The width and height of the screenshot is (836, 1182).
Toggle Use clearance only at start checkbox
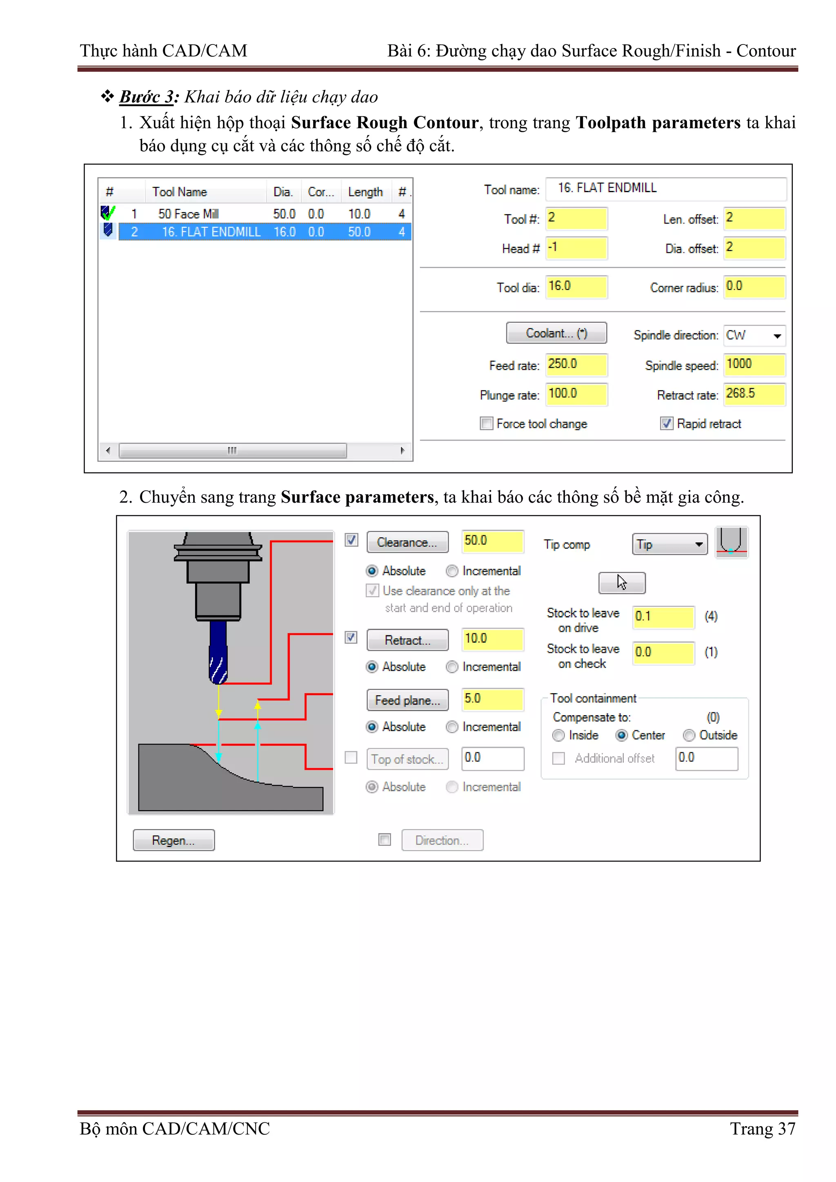(372, 590)
